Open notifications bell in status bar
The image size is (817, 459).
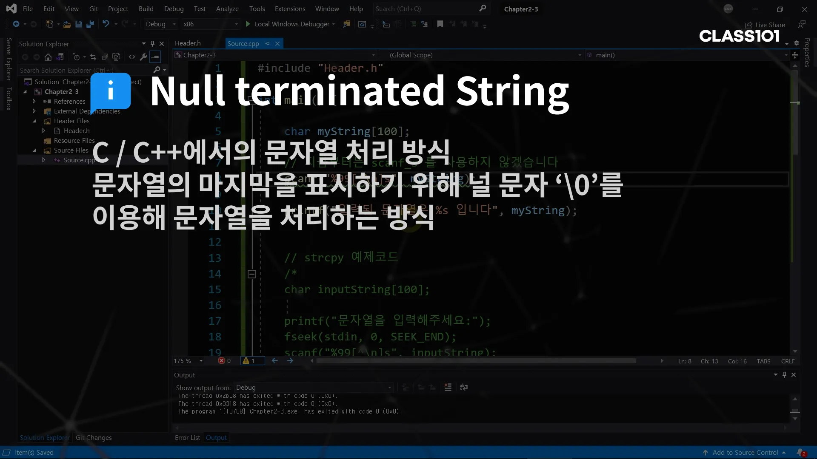(x=800, y=453)
